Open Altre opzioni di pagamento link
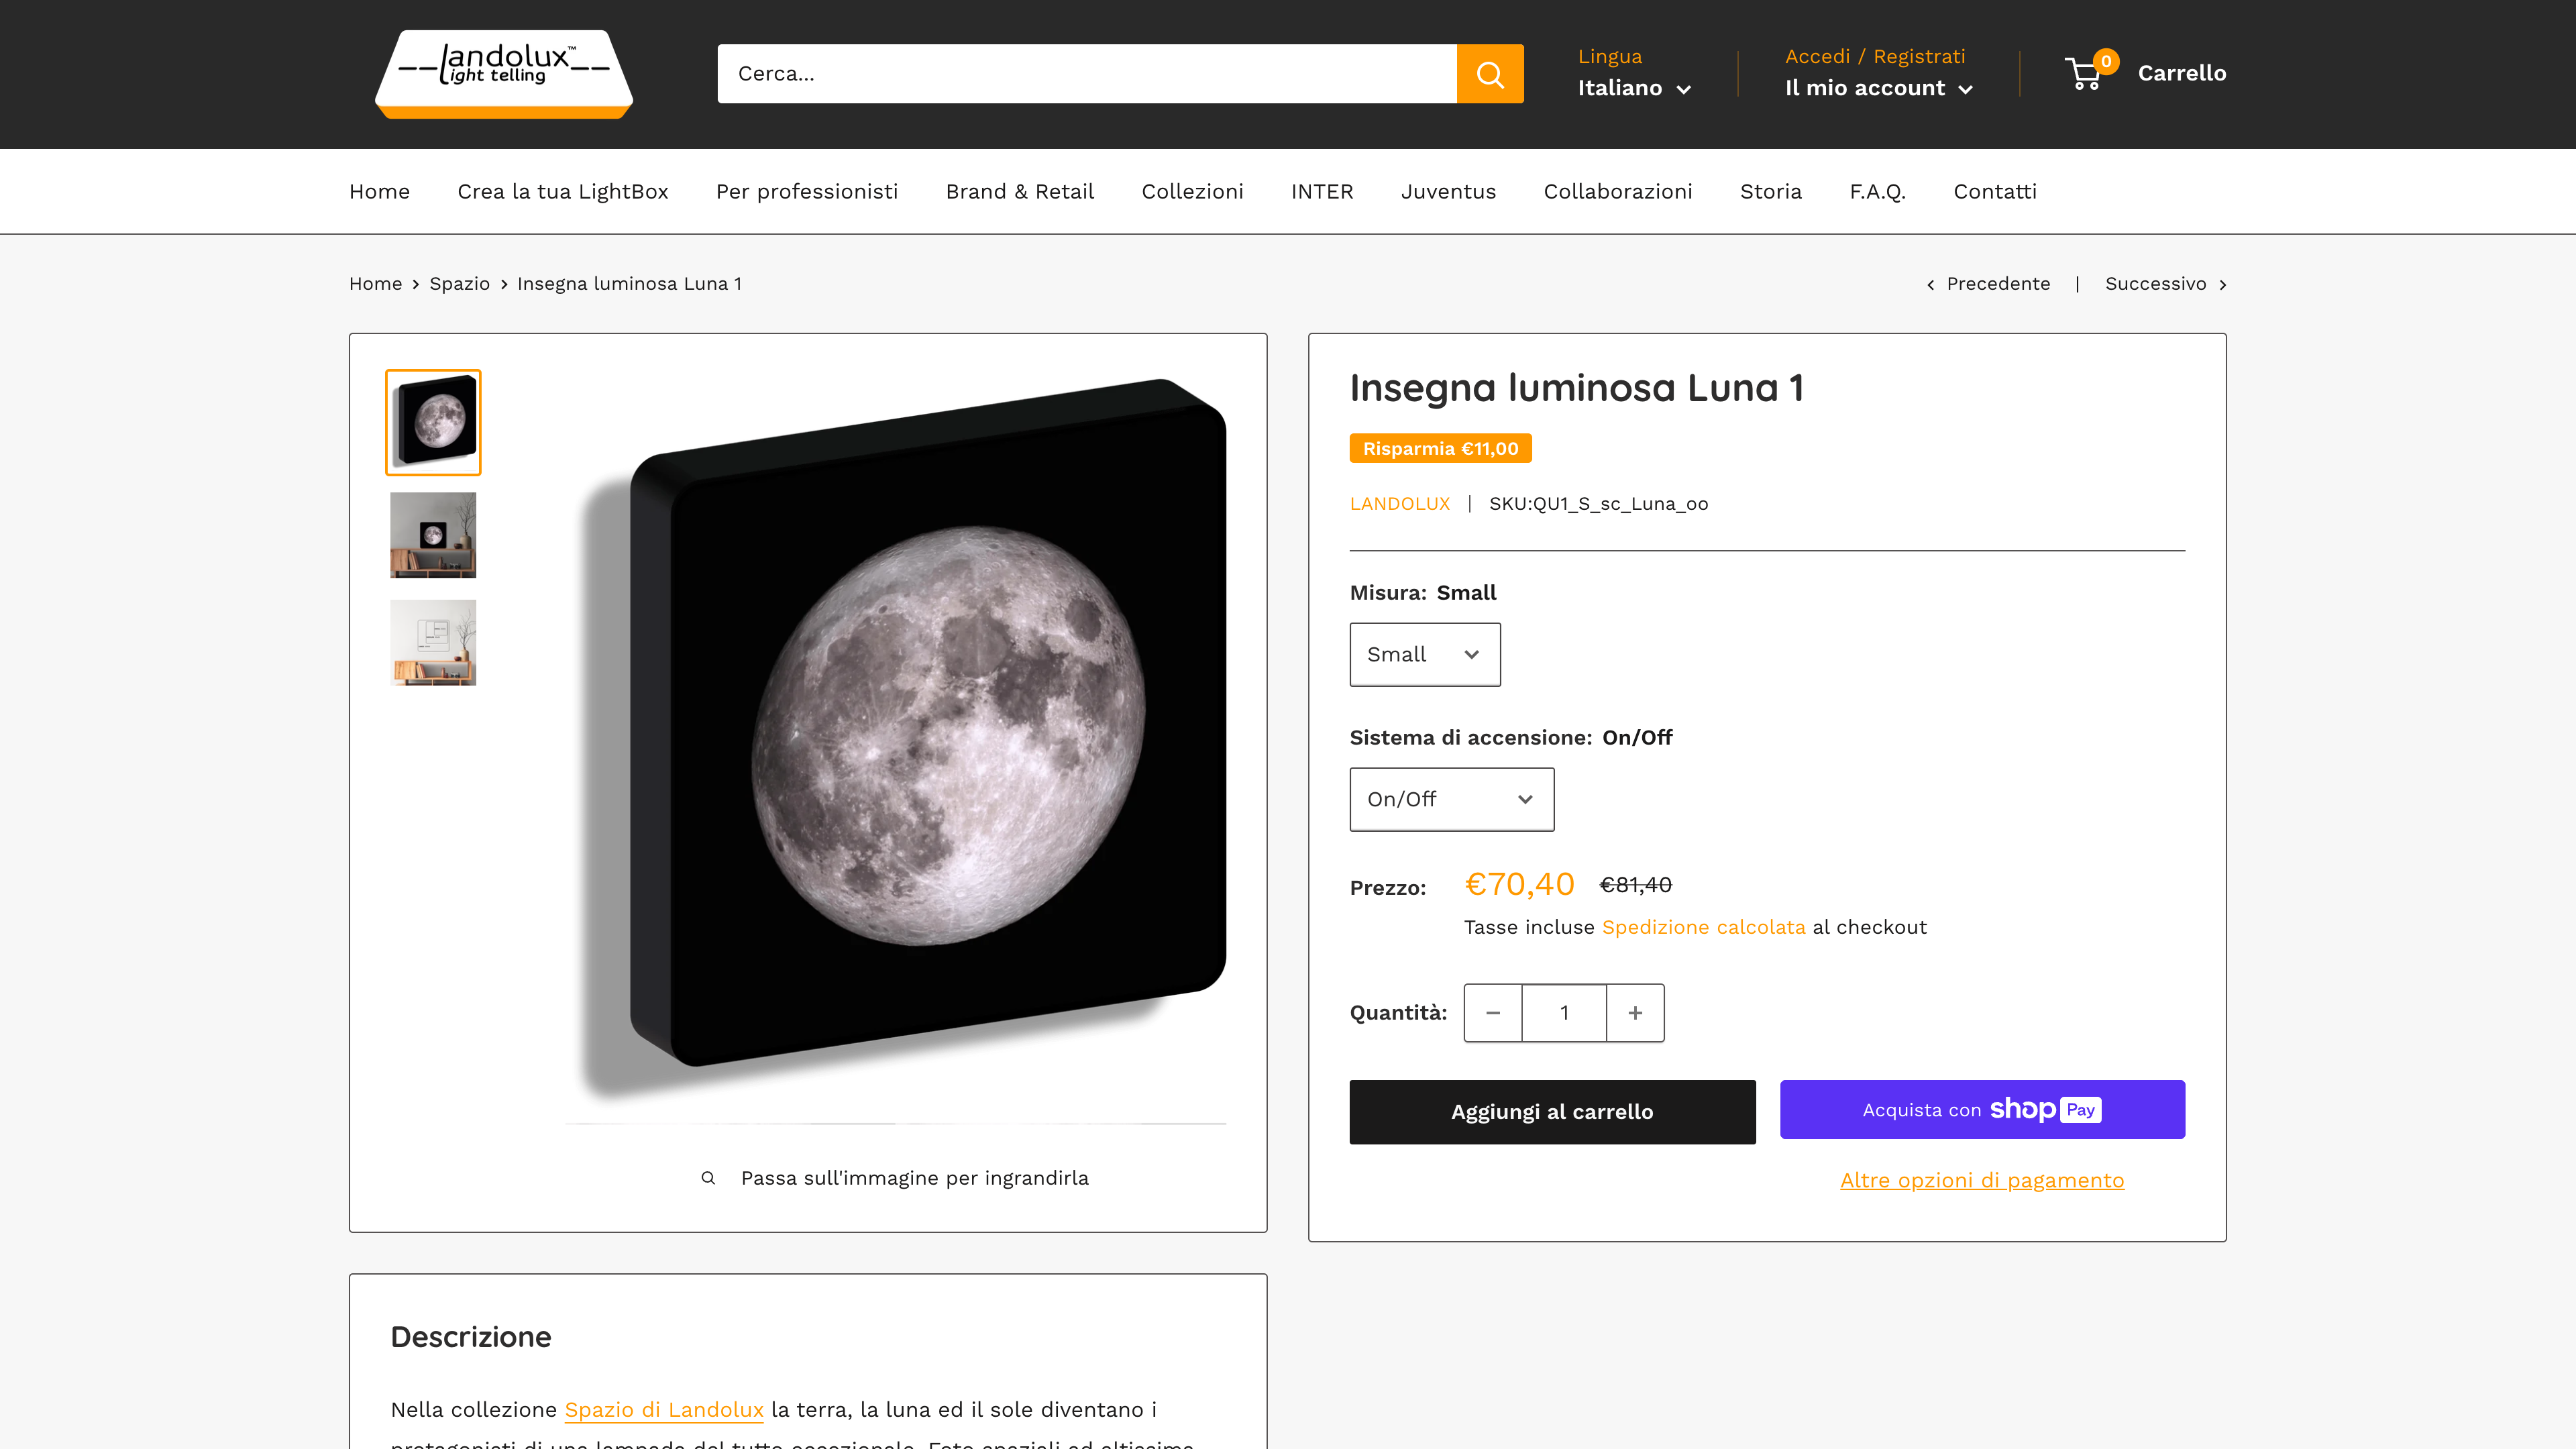Image resolution: width=2576 pixels, height=1449 pixels. click(x=1982, y=1180)
